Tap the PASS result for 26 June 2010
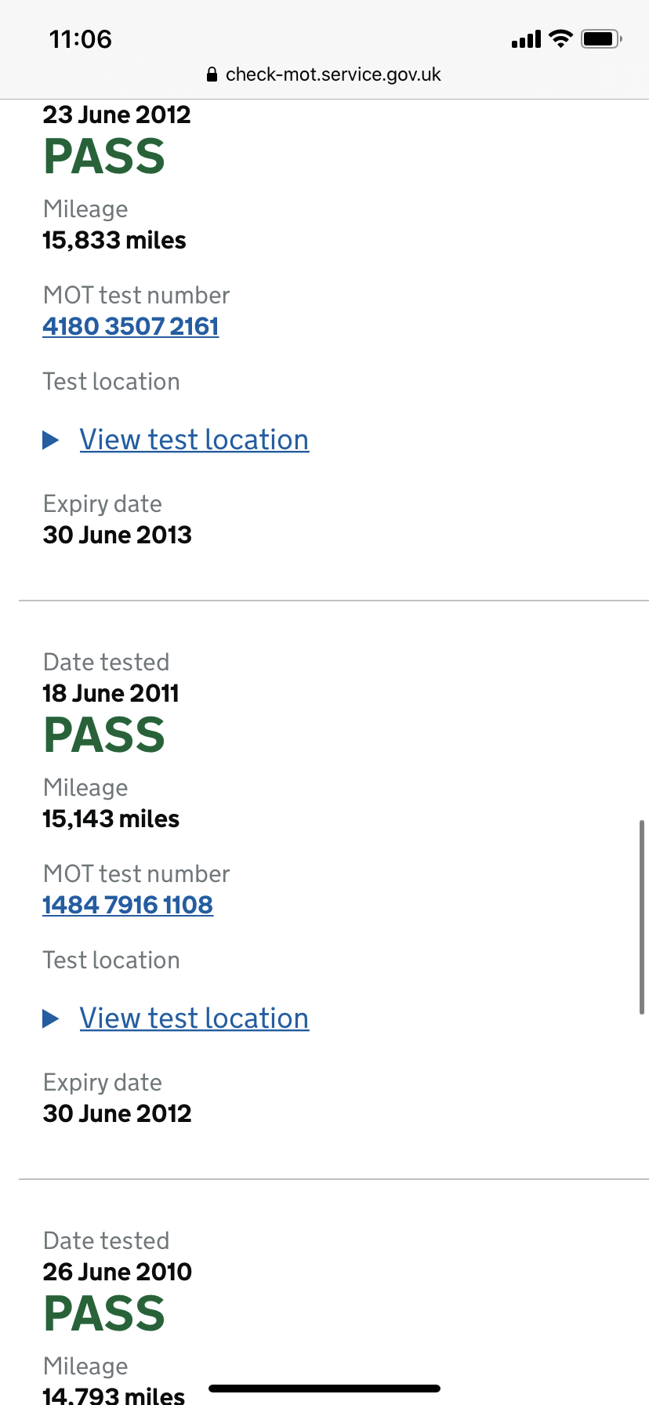The height and width of the screenshot is (1405, 649). pyautogui.click(x=104, y=1314)
